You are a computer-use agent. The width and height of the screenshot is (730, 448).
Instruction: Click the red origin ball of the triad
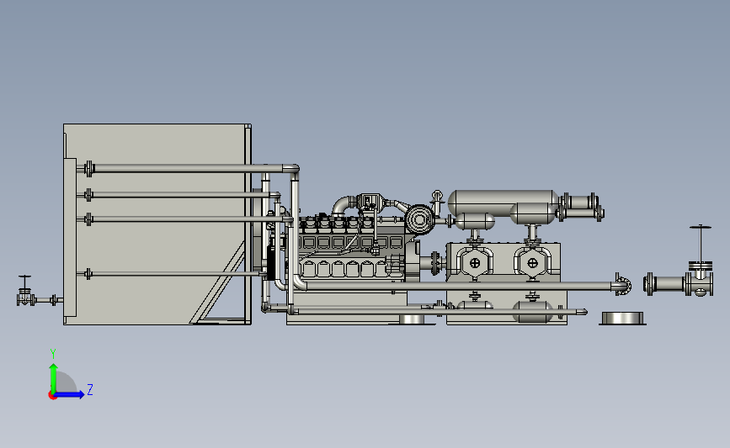52,396
